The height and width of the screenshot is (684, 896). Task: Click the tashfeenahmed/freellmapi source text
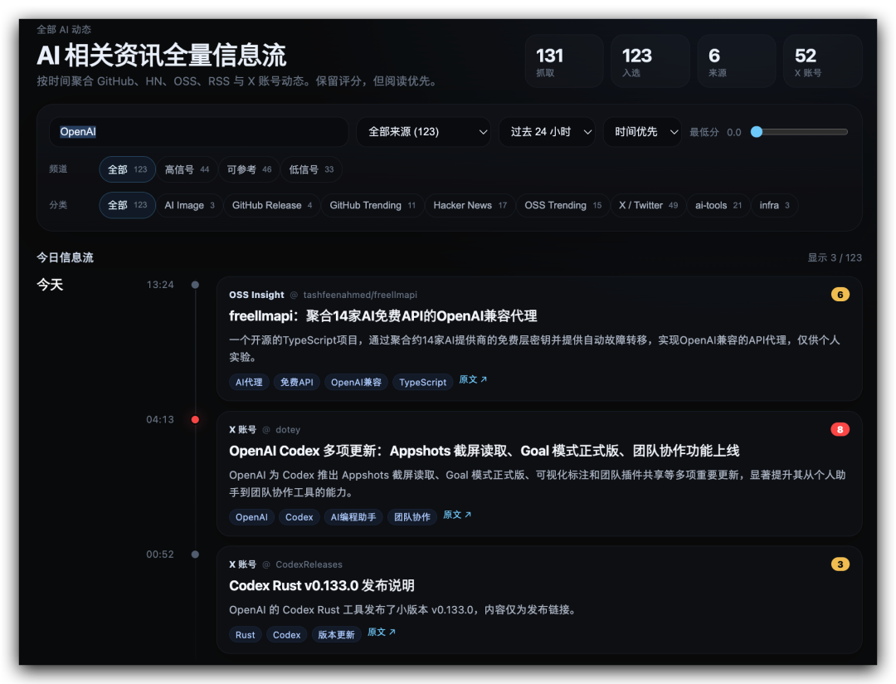tap(360, 296)
